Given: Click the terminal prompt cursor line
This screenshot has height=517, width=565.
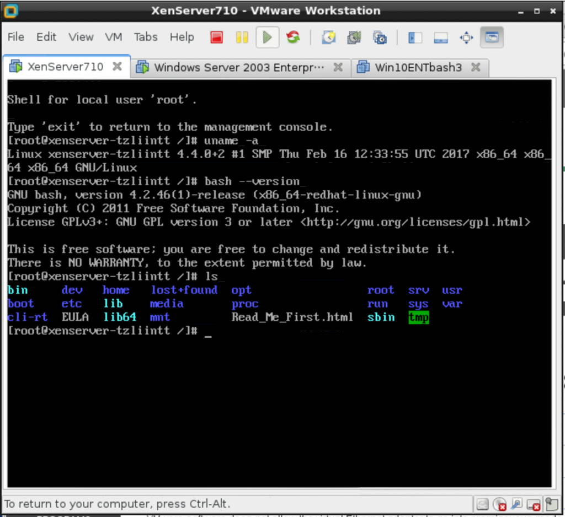Looking at the screenshot, I should pos(110,331).
